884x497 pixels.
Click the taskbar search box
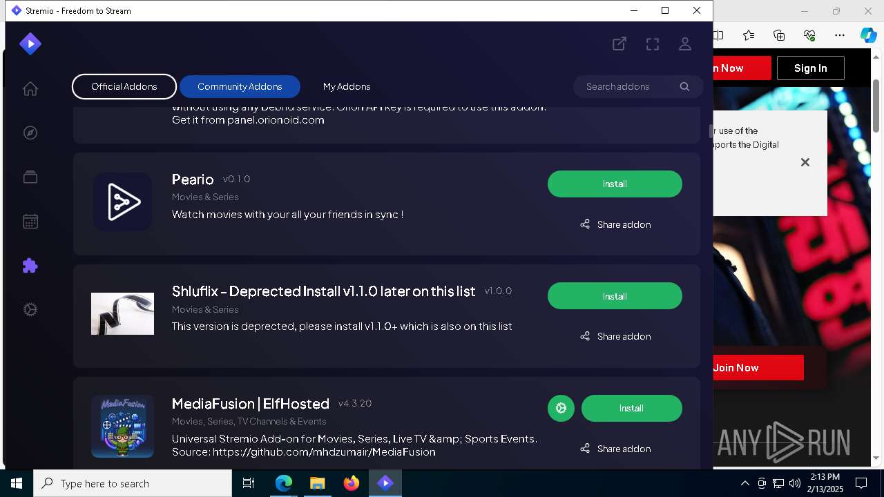click(x=133, y=483)
